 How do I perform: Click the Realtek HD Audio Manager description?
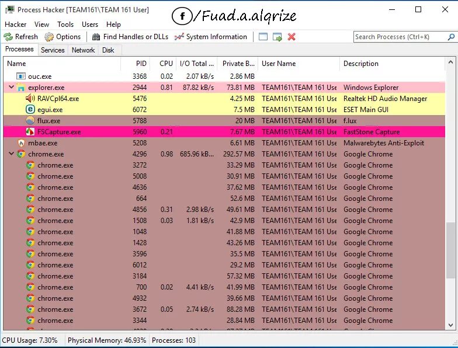click(x=386, y=98)
